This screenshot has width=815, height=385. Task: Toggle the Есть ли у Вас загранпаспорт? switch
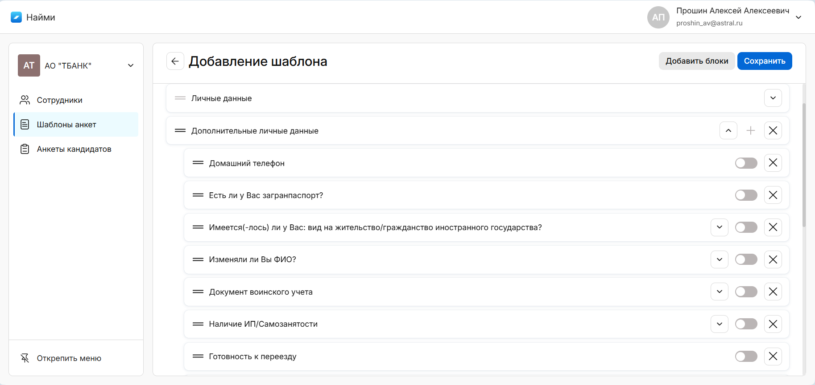tap(746, 195)
